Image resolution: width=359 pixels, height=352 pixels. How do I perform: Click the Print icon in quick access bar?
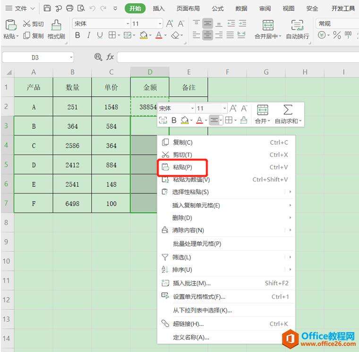click(x=70, y=9)
